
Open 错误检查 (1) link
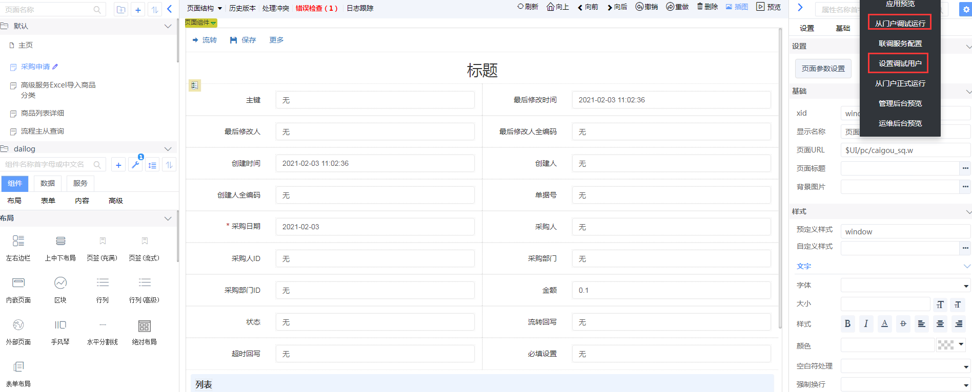click(x=316, y=8)
